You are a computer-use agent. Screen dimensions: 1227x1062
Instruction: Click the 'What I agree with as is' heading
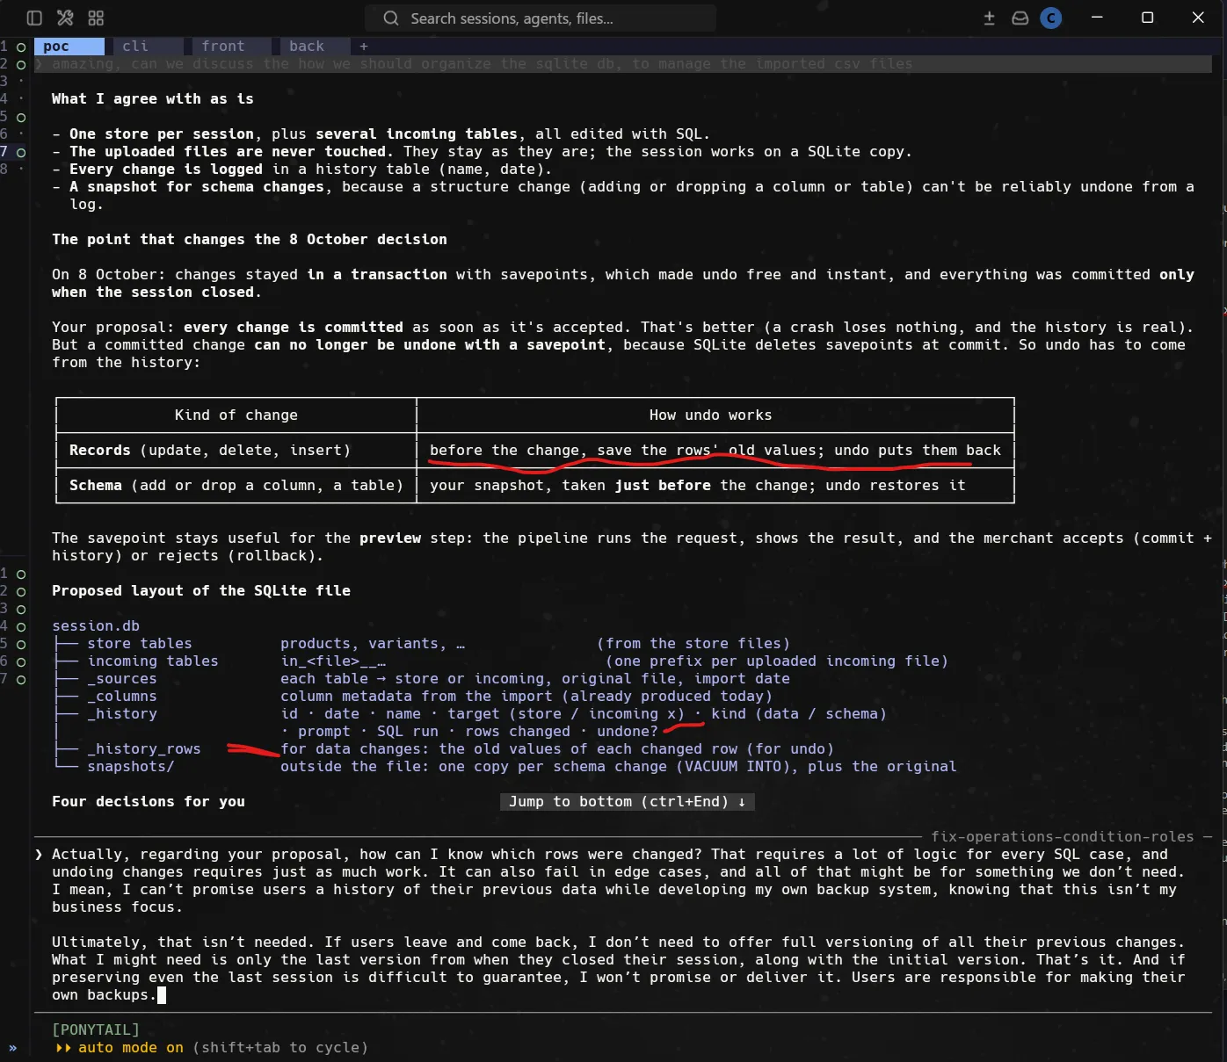pyautogui.click(x=153, y=98)
